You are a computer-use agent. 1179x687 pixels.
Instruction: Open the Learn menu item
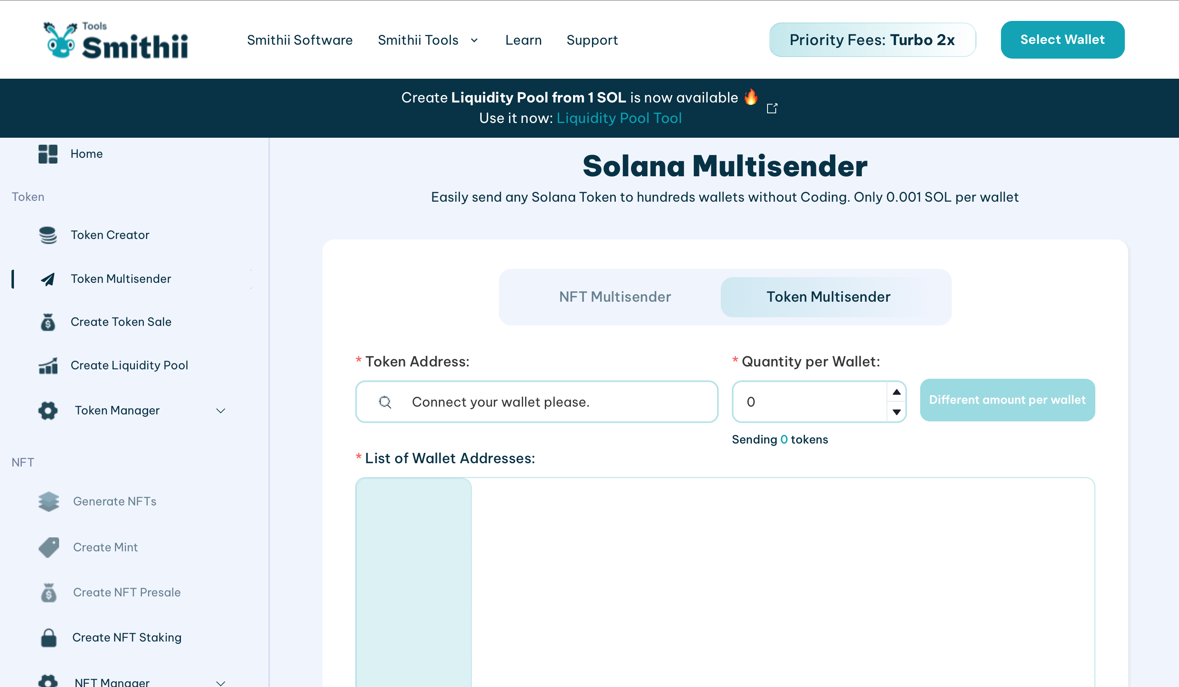click(523, 40)
